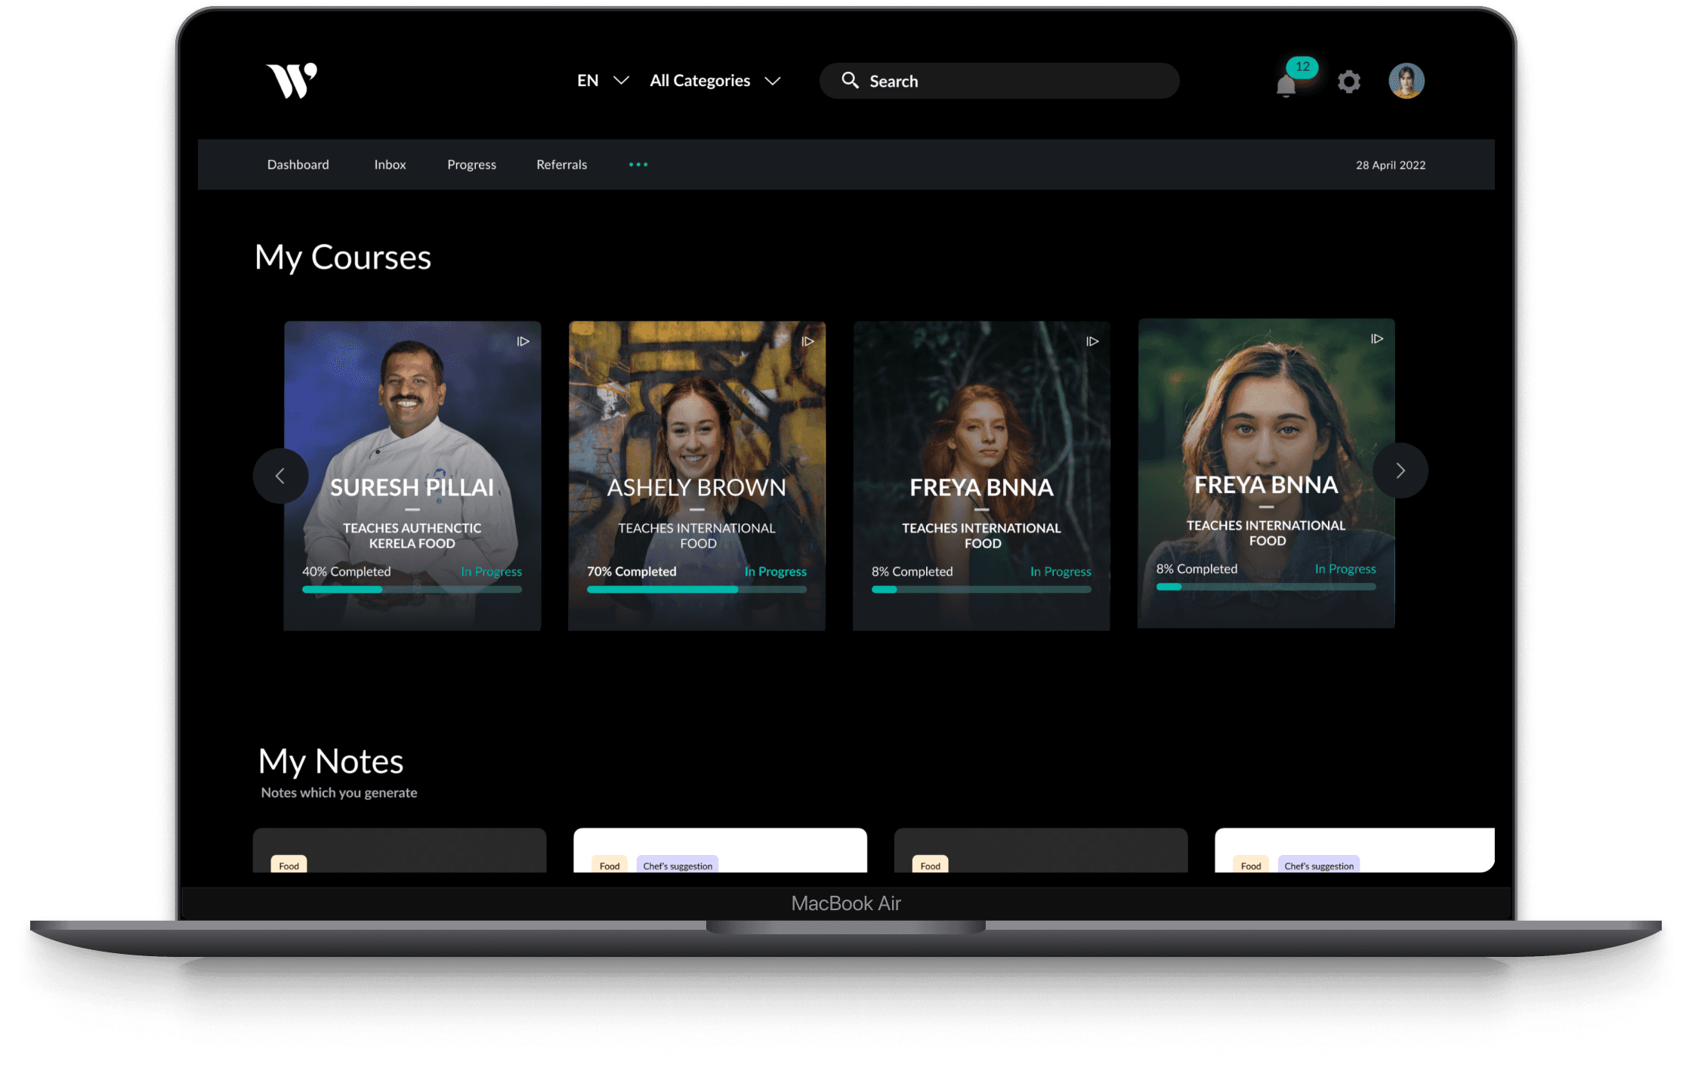
Task: Click play icon on Ashely Brown card
Action: pos(807,341)
